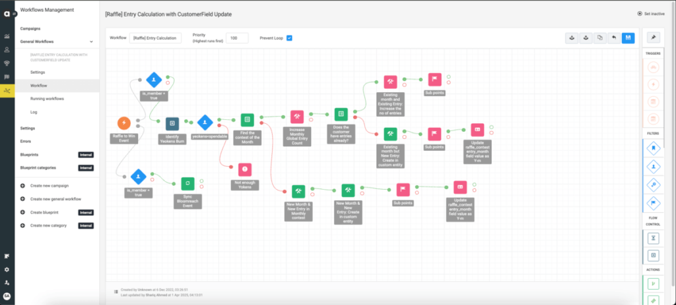
Task: Click the second tray-arrow icon left of copy
Action: pyautogui.click(x=586, y=38)
